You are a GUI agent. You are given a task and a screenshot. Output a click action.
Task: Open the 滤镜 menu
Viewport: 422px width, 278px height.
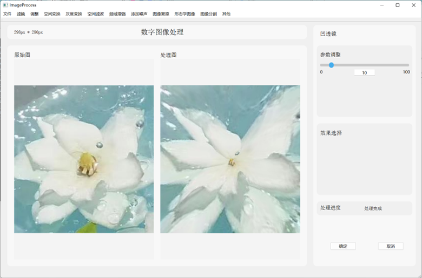[x=21, y=14]
